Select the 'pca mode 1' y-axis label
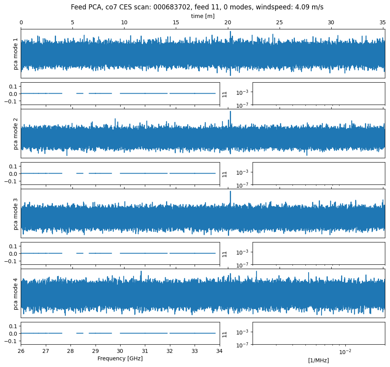 tap(16, 54)
